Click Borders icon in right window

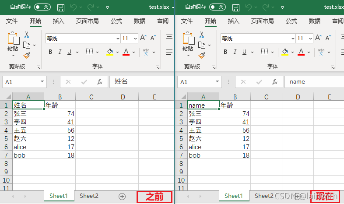coord(264,52)
